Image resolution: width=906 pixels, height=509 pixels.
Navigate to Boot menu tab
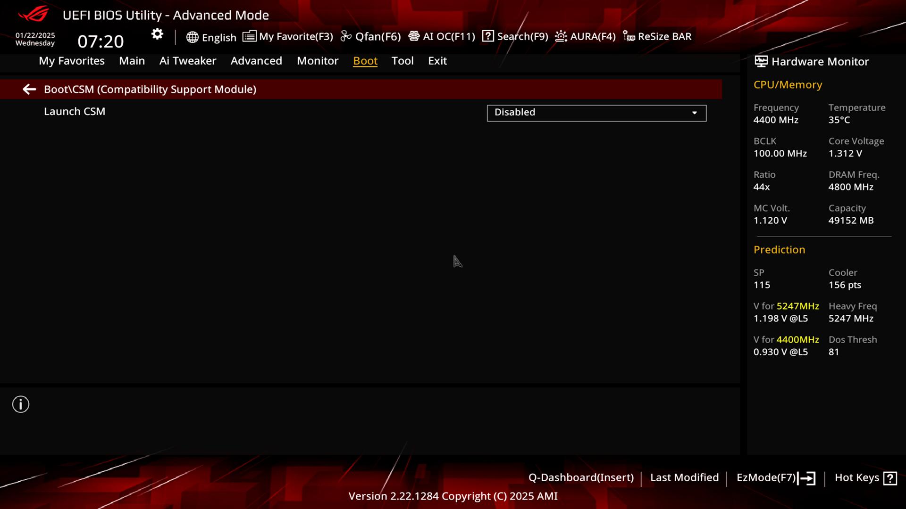tap(365, 60)
